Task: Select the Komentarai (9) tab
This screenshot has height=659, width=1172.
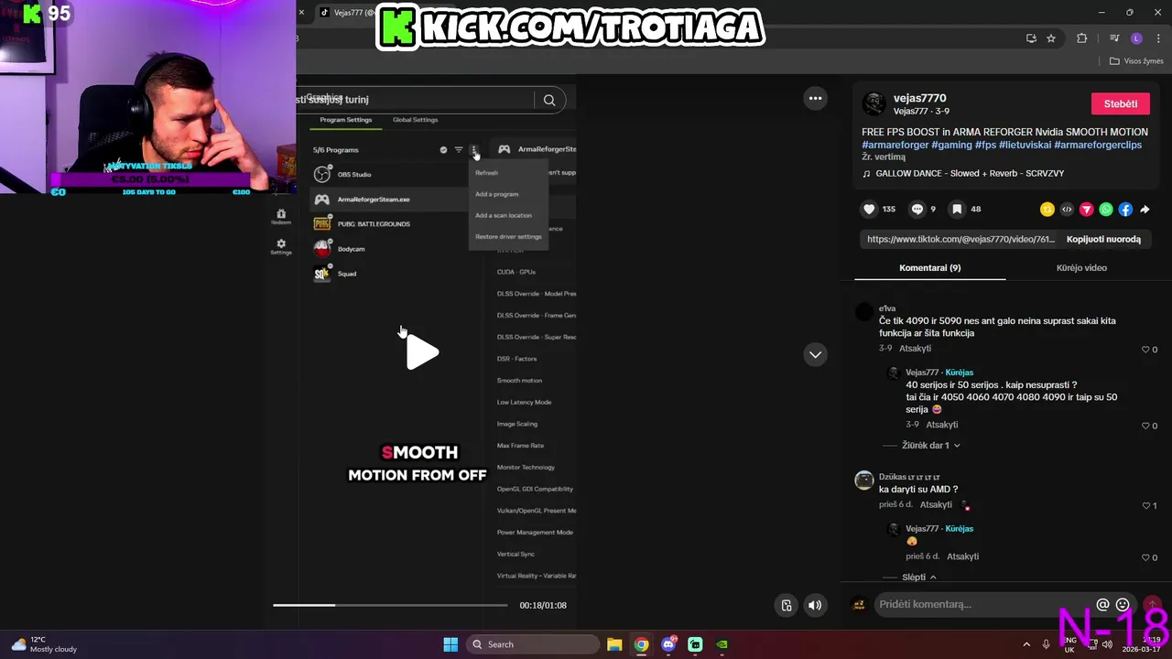Action: 929,268
